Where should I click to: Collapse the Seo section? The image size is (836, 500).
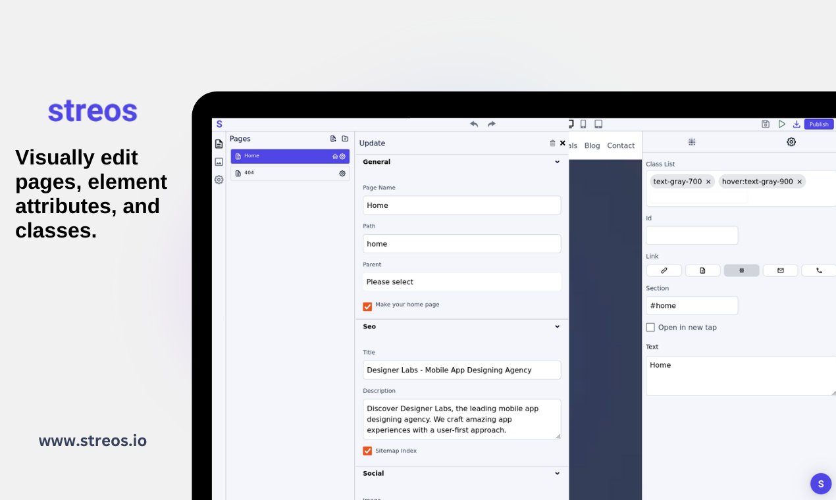point(557,326)
